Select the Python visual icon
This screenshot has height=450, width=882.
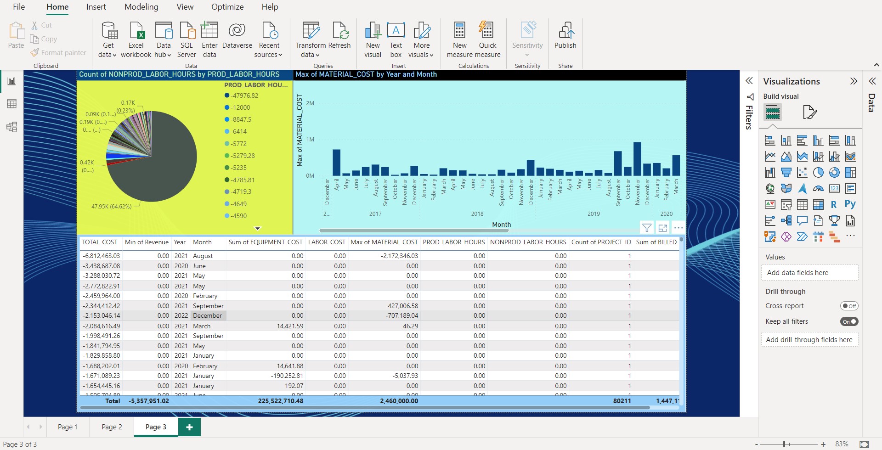pos(850,205)
